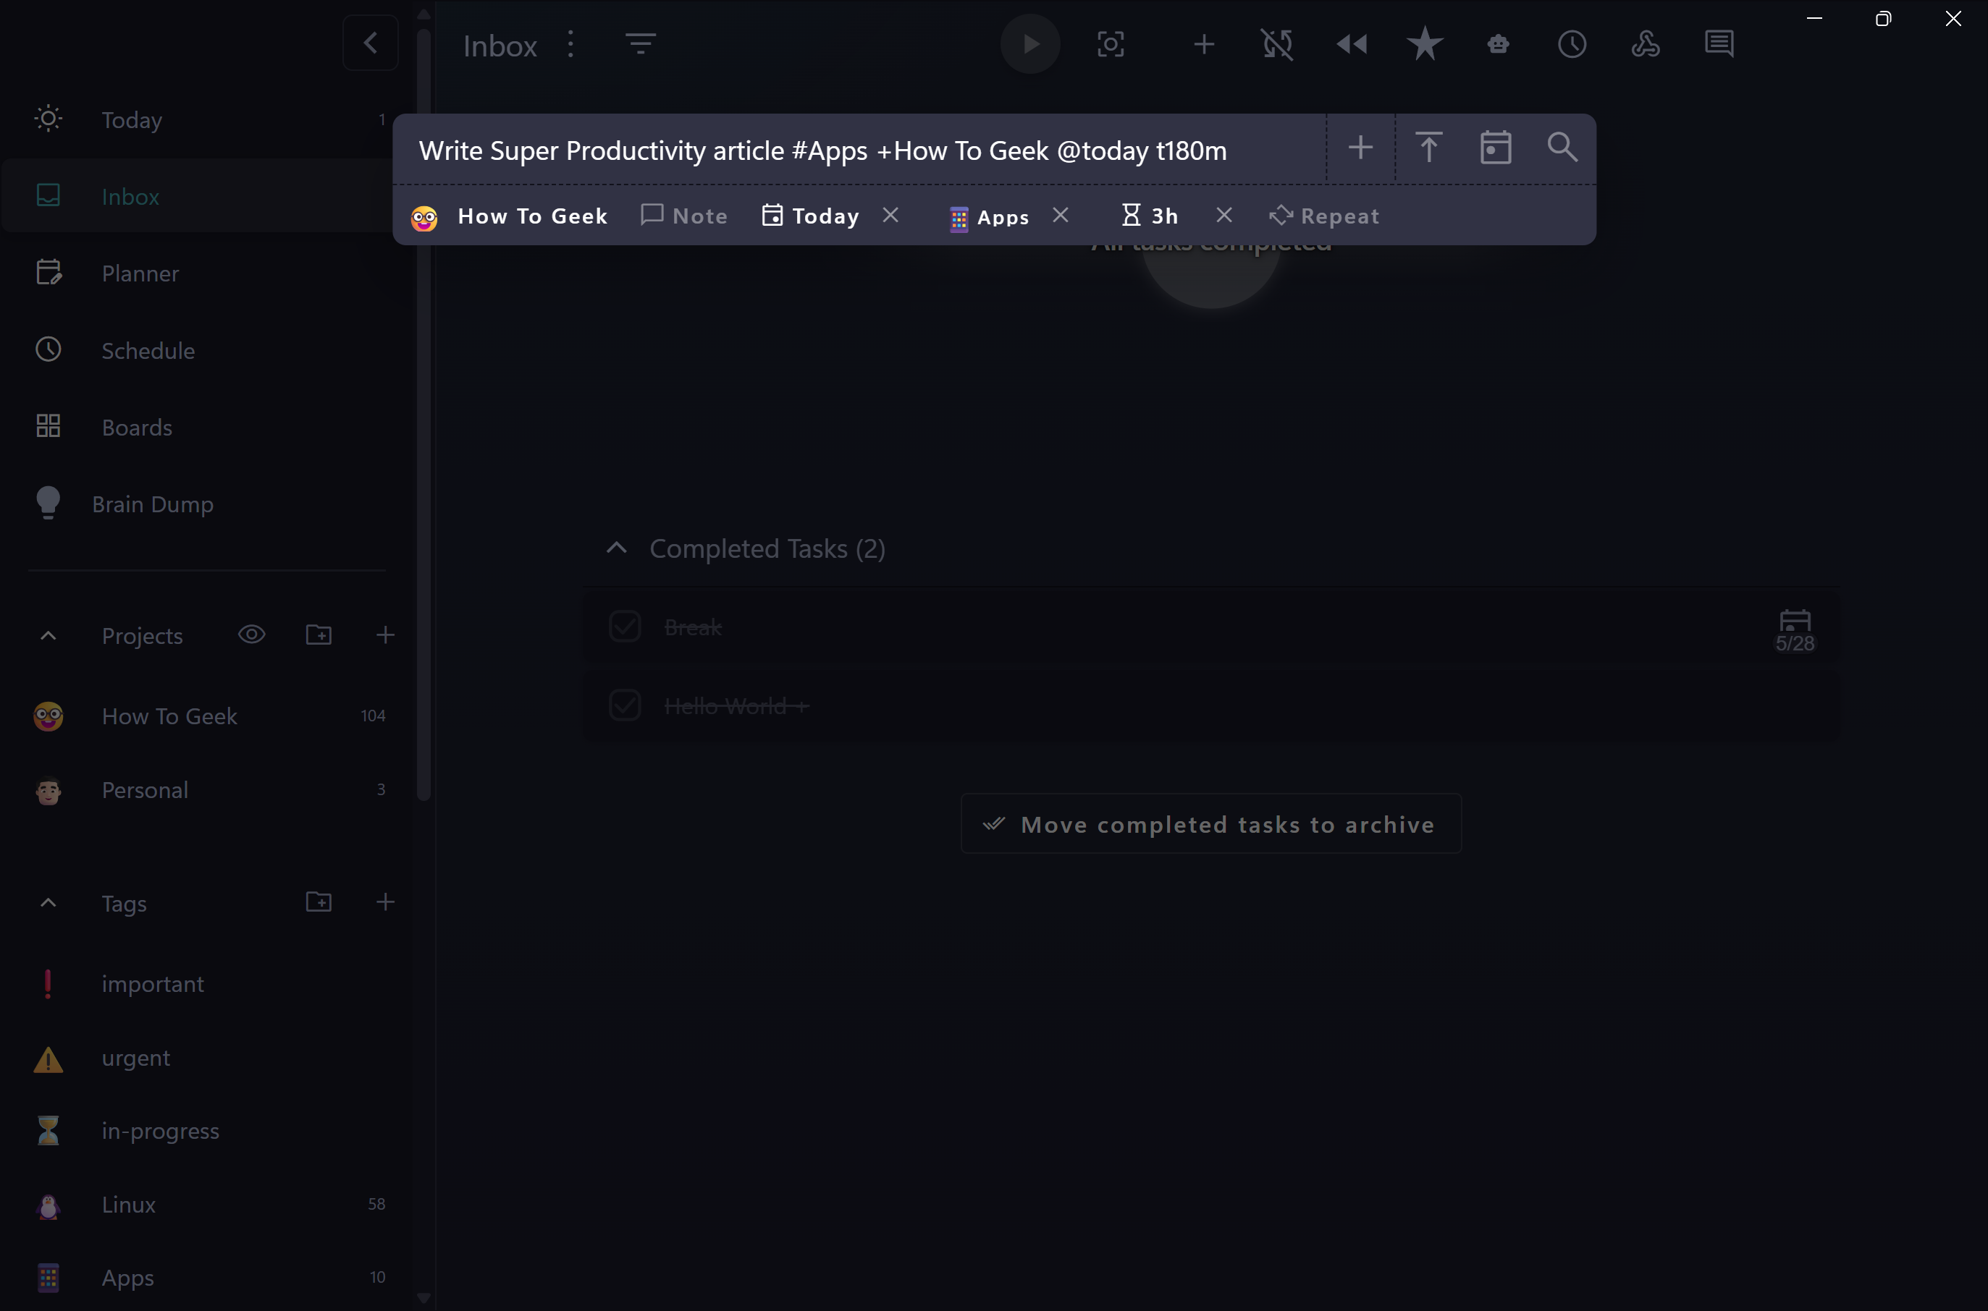The height and width of the screenshot is (1311, 1988).
Task: Click the Inbox page title
Action: point(500,45)
